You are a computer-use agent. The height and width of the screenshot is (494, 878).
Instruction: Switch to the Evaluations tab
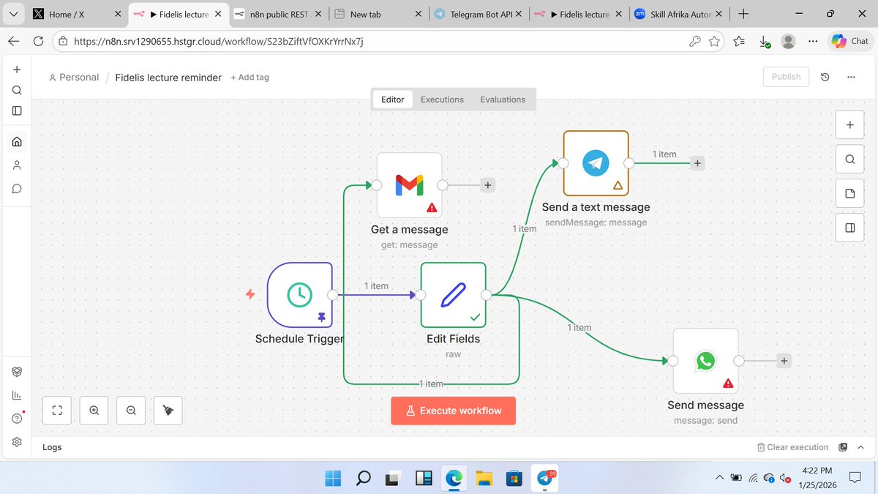(x=503, y=100)
